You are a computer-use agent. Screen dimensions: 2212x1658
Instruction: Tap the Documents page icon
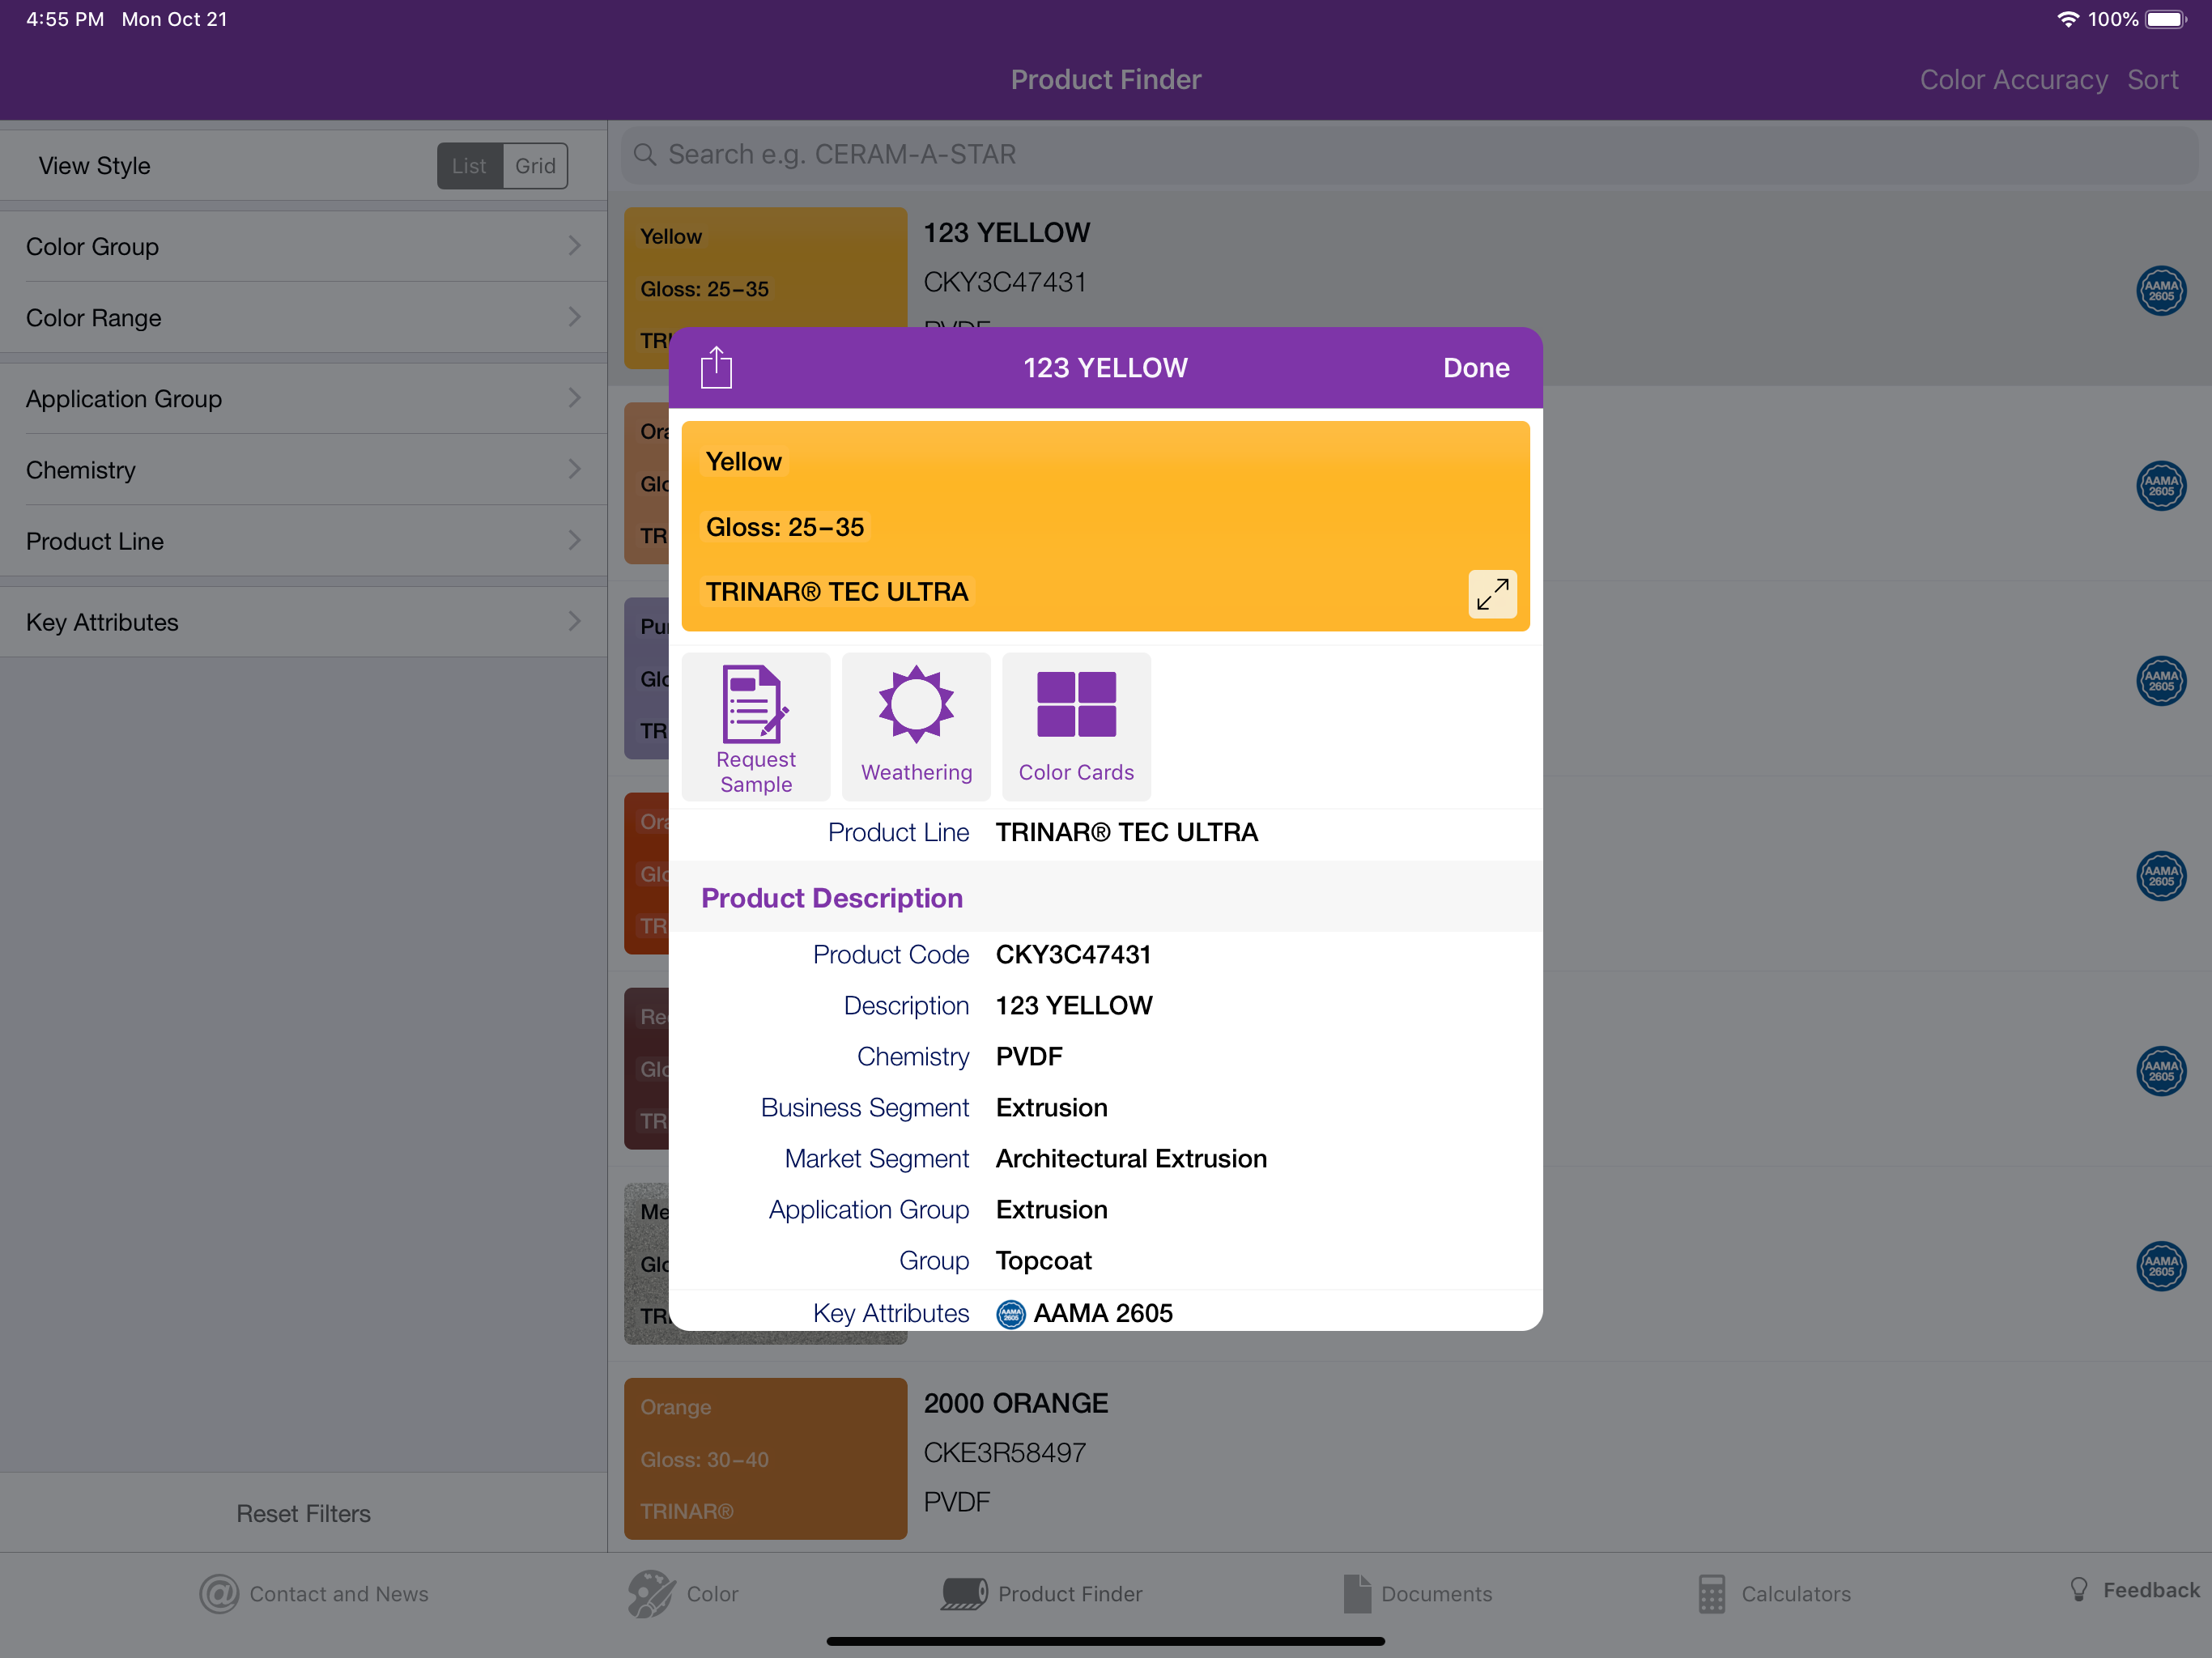click(x=1357, y=1594)
